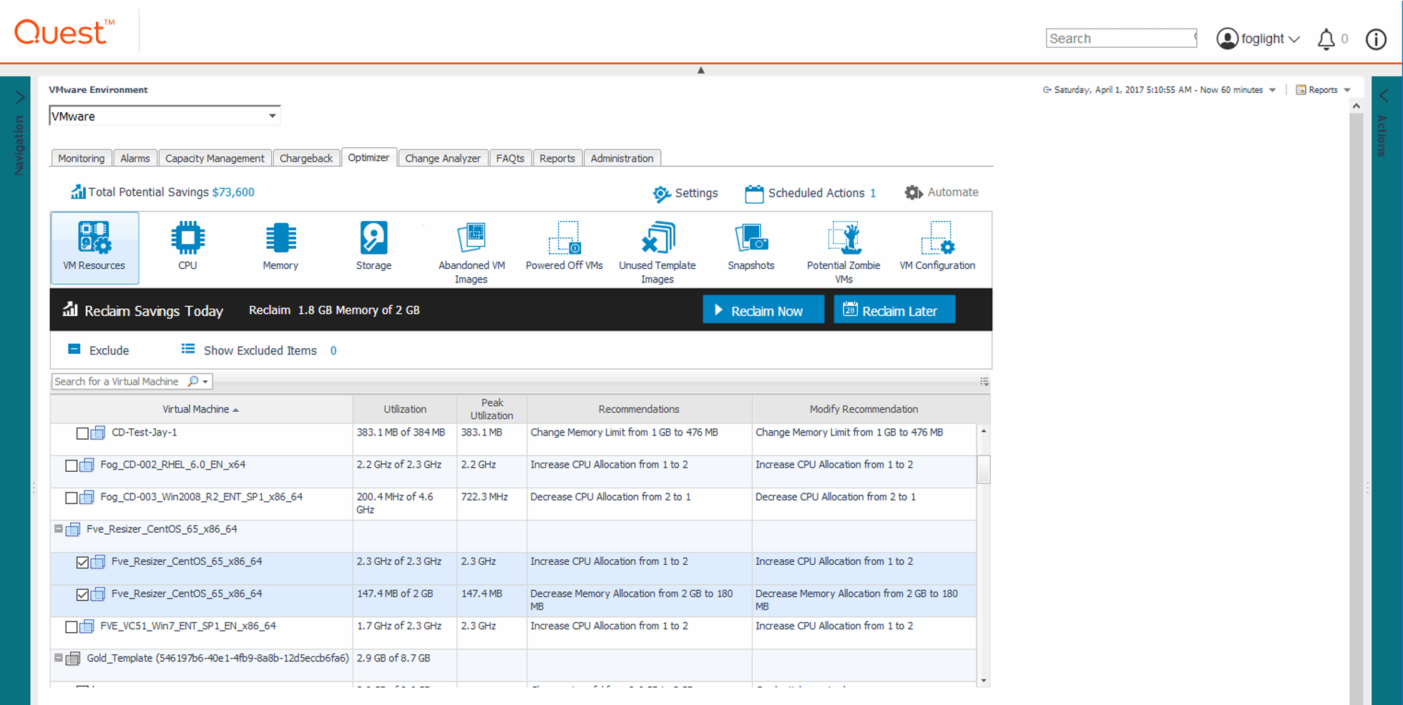Open Abandoned VM Images category
The width and height of the screenshot is (1403, 705).
(x=471, y=252)
